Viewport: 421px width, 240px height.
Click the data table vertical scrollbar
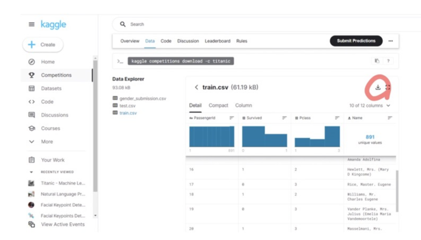point(397,191)
